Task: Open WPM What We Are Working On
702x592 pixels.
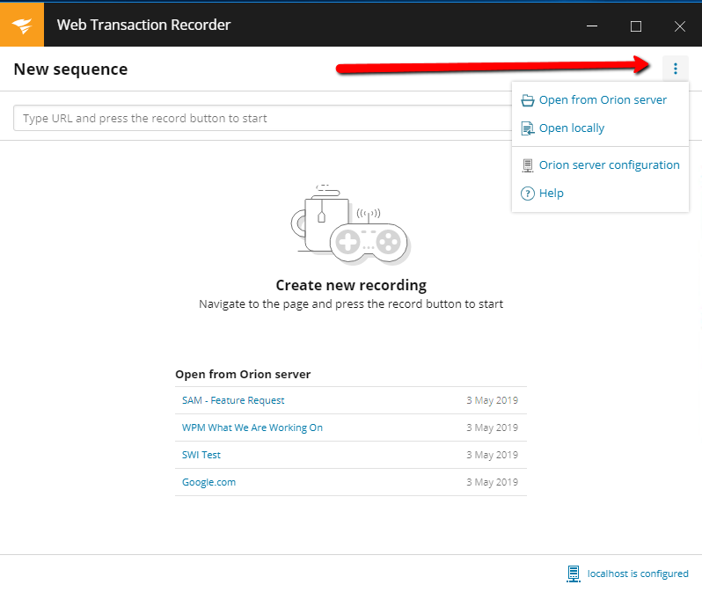Action: (x=252, y=428)
